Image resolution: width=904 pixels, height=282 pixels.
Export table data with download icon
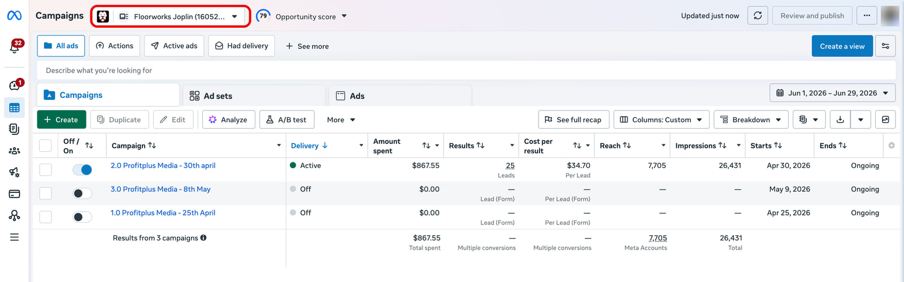pyautogui.click(x=840, y=120)
